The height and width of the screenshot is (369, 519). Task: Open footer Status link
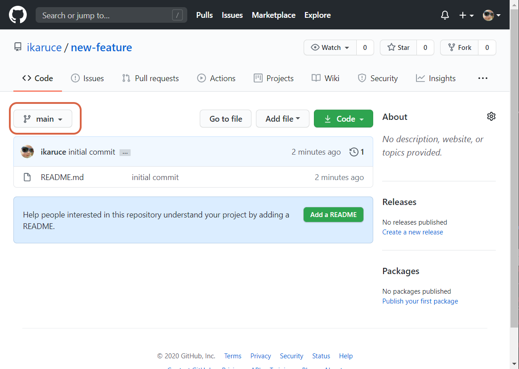tap(321, 356)
